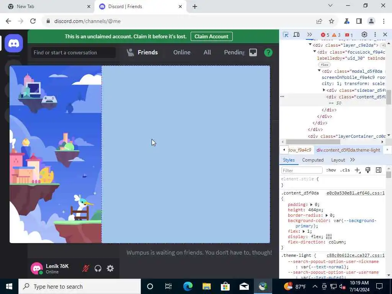Screen dimensions: 392x294
Task: Select the Online friends tab
Action: pyautogui.click(x=182, y=52)
